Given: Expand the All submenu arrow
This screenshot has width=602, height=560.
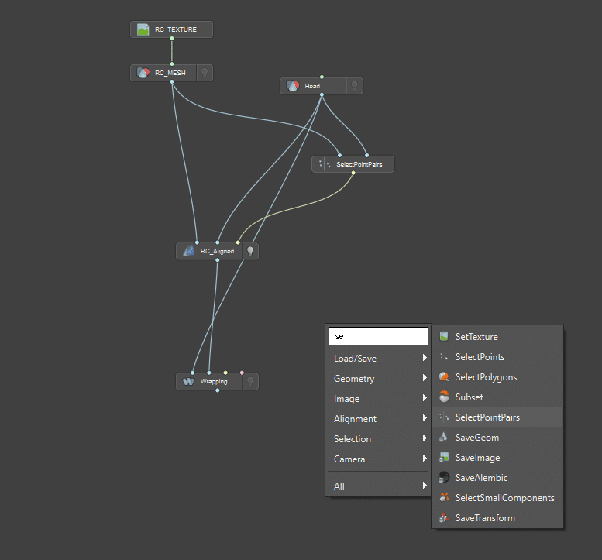Looking at the screenshot, I should click(425, 486).
